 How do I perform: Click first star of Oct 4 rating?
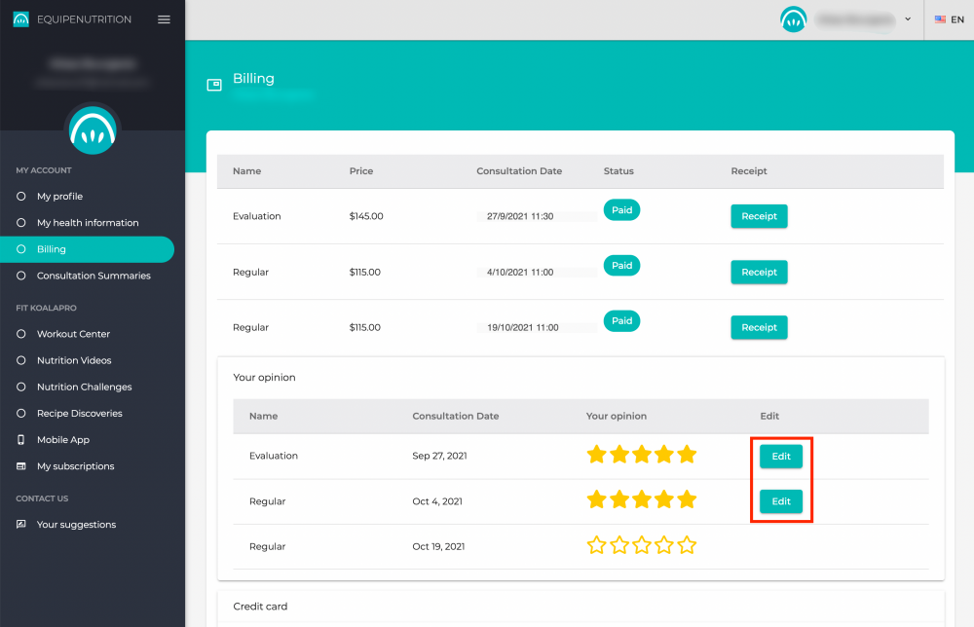click(x=596, y=499)
